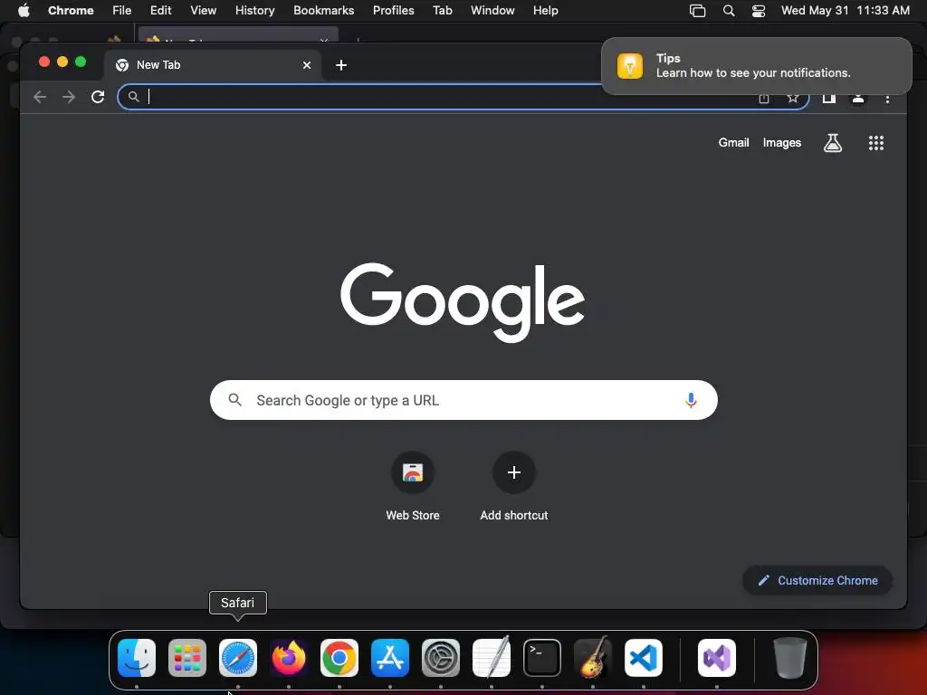The image size is (927, 695).
Task: Open Visual Studio from the Dock
Action: click(717, 657)
